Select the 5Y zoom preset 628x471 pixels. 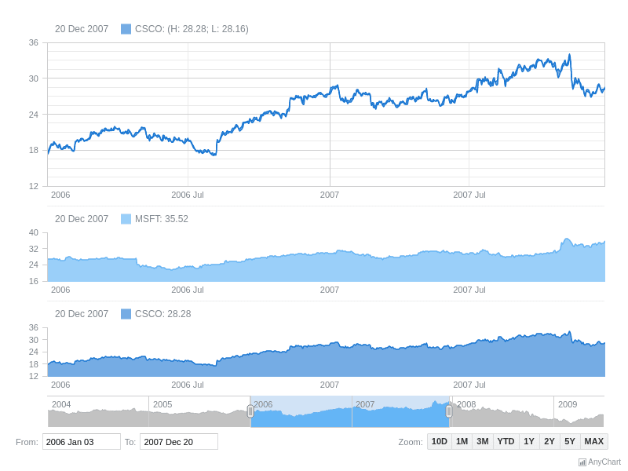point(568,441)
